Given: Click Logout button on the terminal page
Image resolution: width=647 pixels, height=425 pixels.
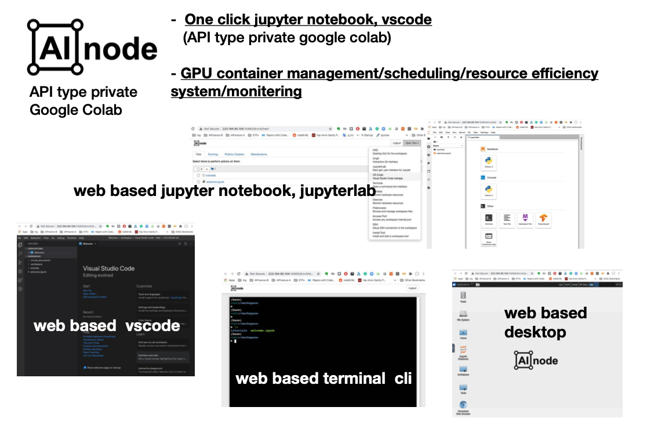Looking at the screenshot, I should 412,288.
